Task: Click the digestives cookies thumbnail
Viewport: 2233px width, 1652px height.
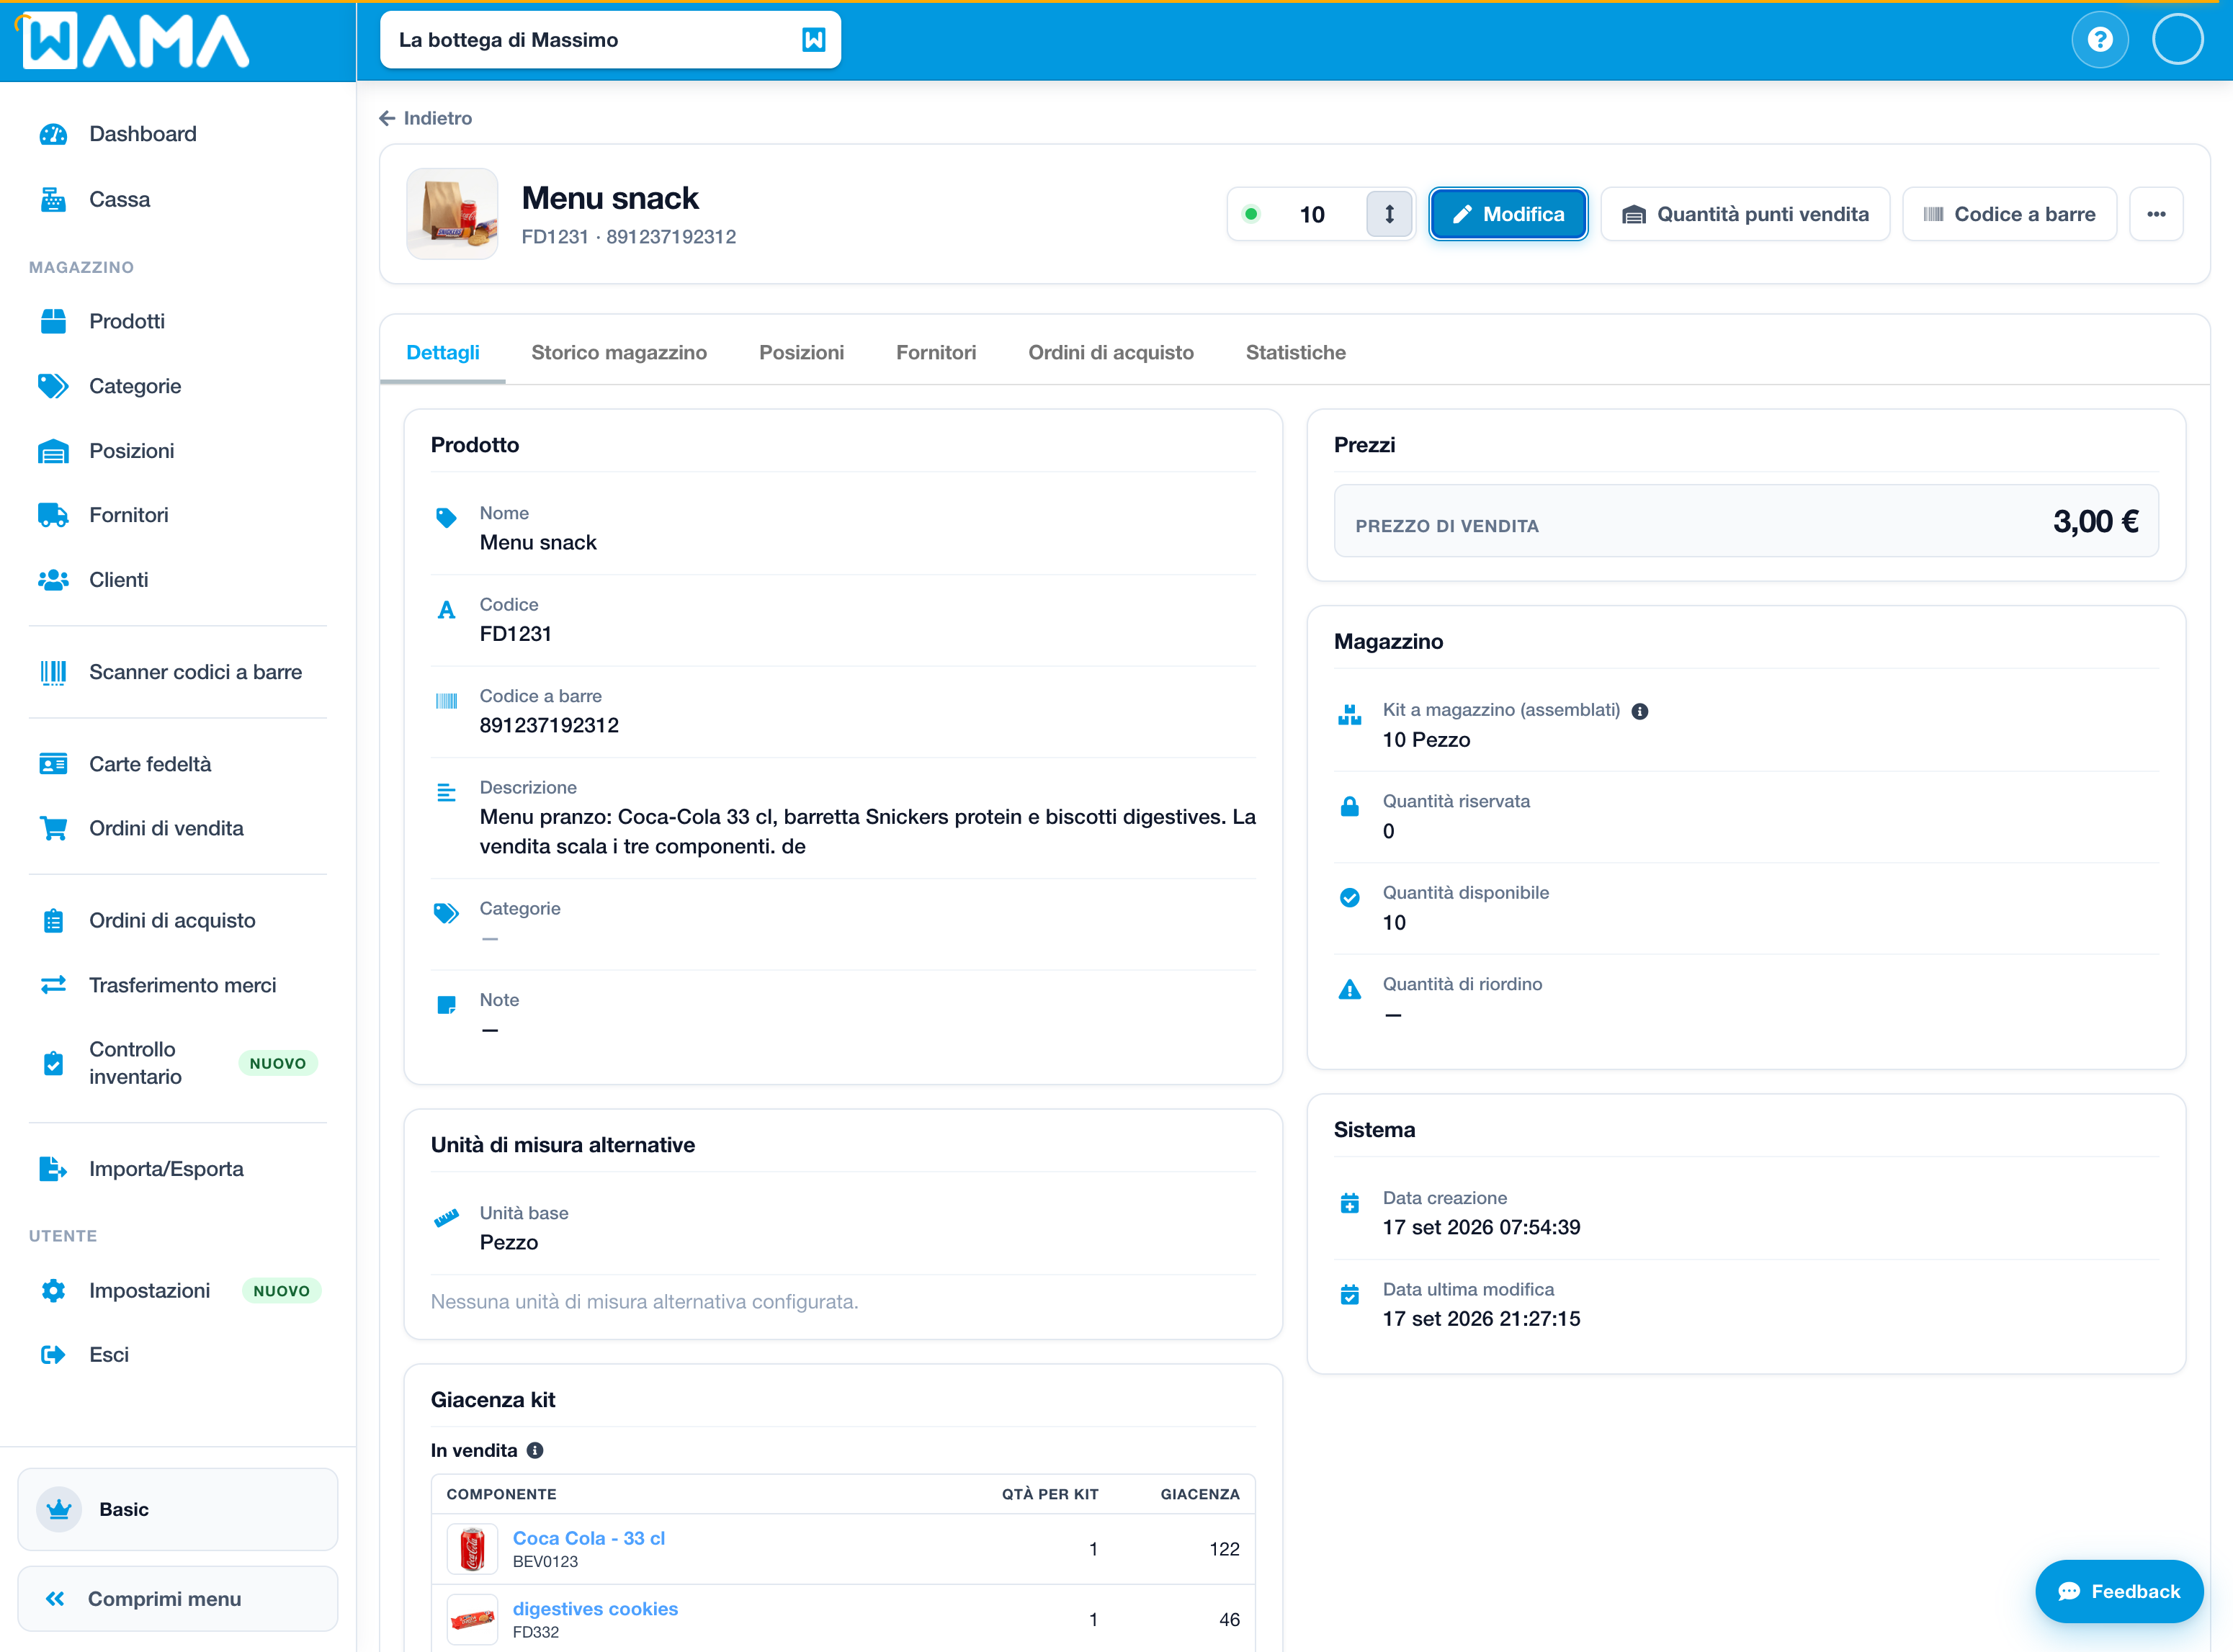Action: pos(472,1620)
